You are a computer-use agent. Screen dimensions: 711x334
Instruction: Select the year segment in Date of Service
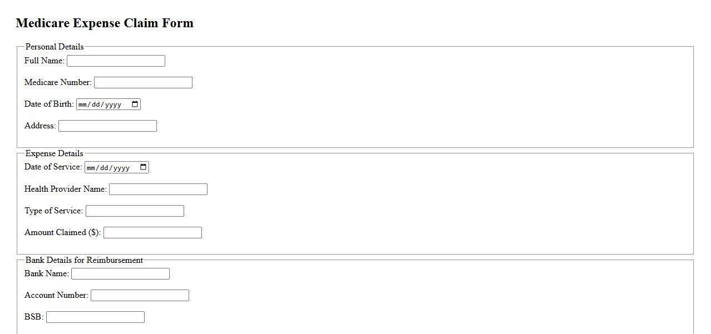pyautogui.click(x=121, y=168)
